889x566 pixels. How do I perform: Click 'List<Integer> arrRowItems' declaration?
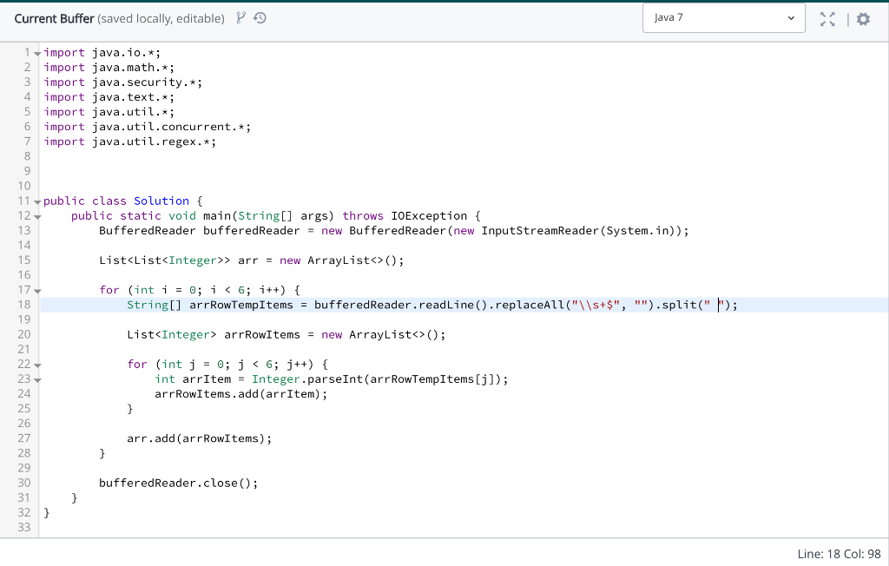[x=214, y=334]
